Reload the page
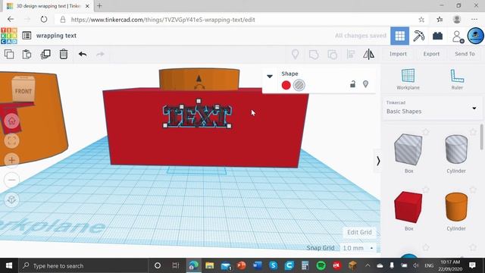The width and height of the screenshot is (485, 273). tap(44, 20)
